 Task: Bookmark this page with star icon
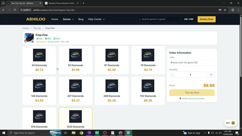coord(225,10)
